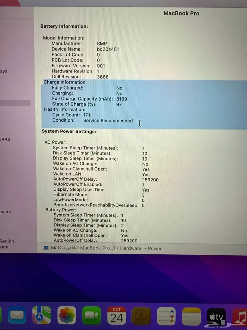Select Power in the path bar
The height and width of the screenshot is (330, 247).
pos(155,248)
